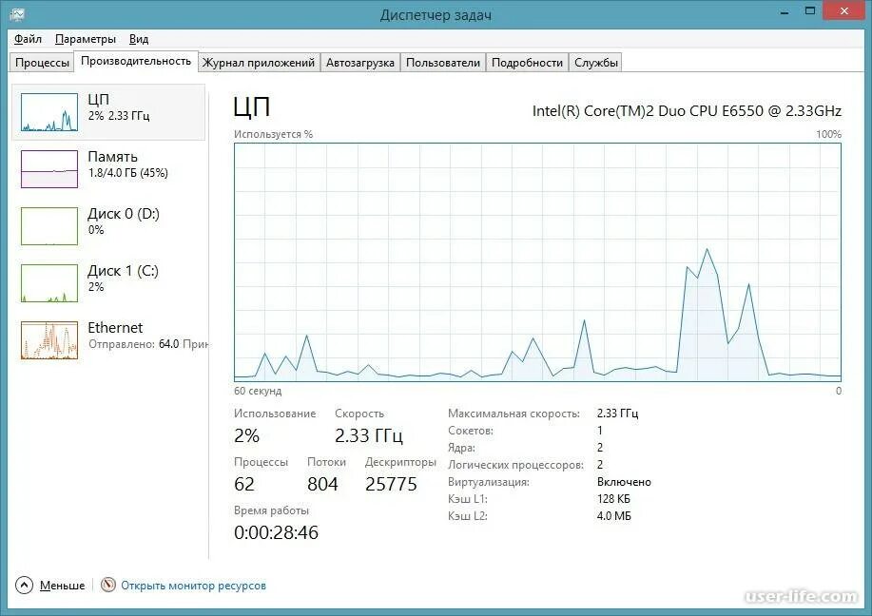View Диск 1 (C:) disk activity graph

[x=109, y=283]
